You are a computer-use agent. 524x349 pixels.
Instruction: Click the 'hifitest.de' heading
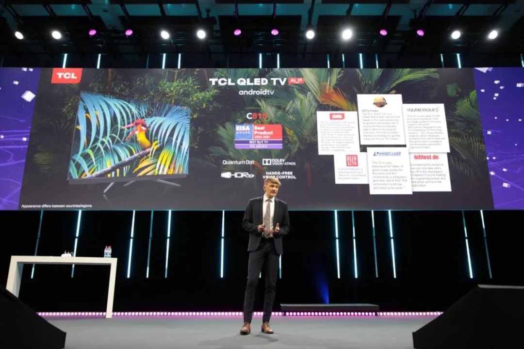click(x=426, y=157)
